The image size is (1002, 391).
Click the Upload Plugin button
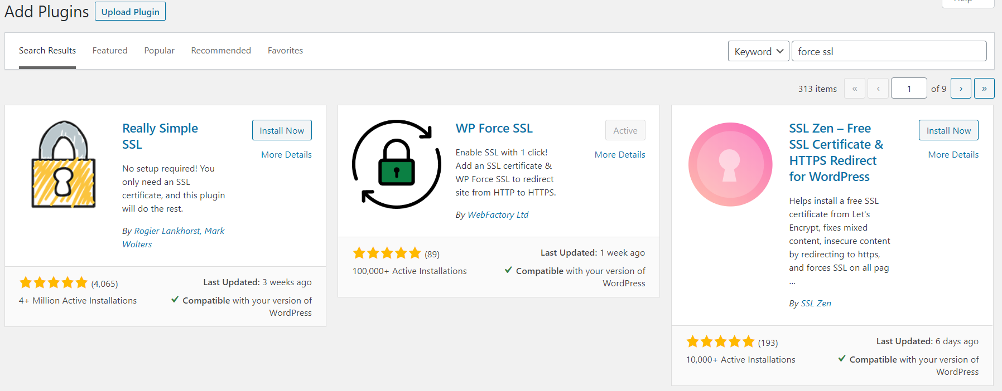click(130, 12)
